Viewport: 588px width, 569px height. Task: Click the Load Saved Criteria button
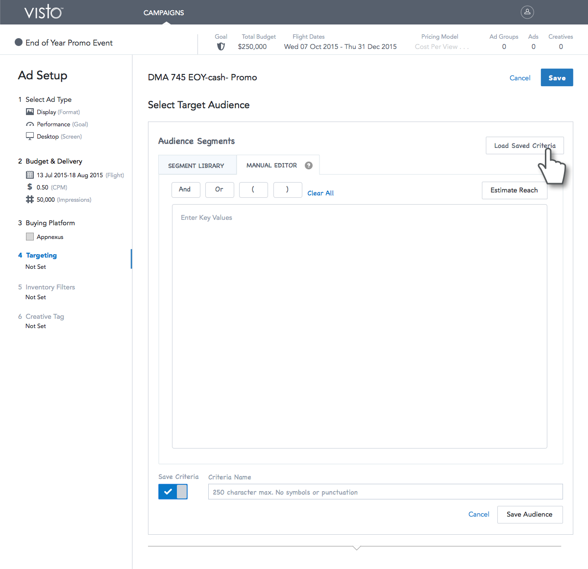pos(524,145)
